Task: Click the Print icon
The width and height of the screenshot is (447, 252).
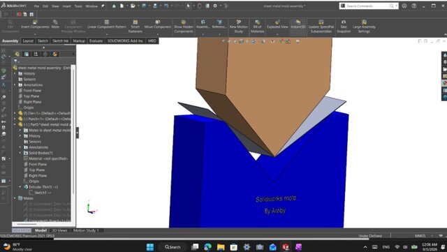Action: pos(155,6)
